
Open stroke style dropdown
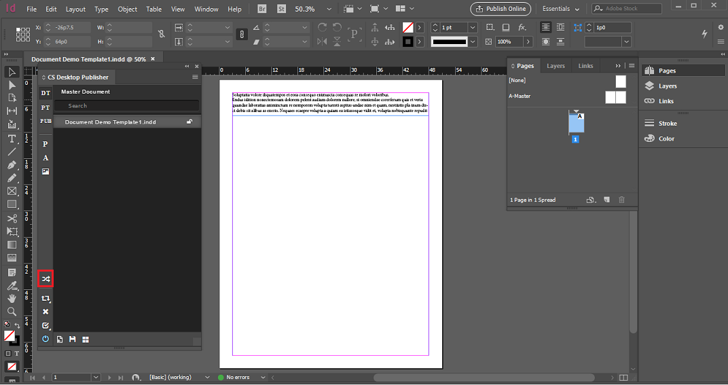pyautogui.click(x=473, y=41)
